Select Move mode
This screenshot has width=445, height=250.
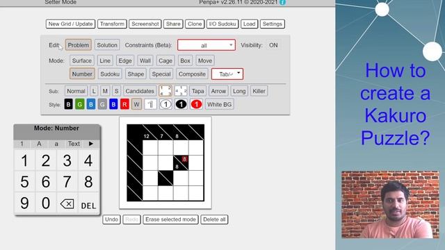click(205, 60)
